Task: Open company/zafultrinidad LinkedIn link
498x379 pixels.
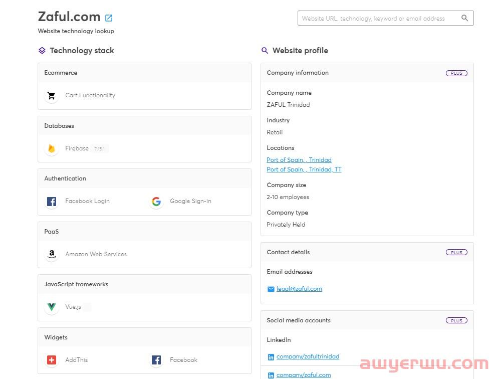Action: pos(308,356)
